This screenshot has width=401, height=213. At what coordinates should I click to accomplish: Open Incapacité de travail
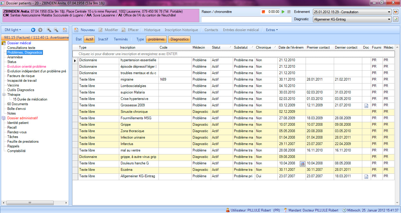click(x=22, y=81)
